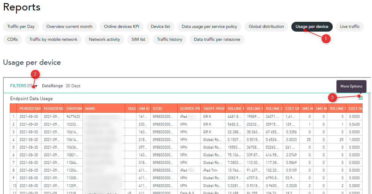Sort by ENDPOINT column header
This screenshot has width=372, height=194.
click(x=74, y=108)
